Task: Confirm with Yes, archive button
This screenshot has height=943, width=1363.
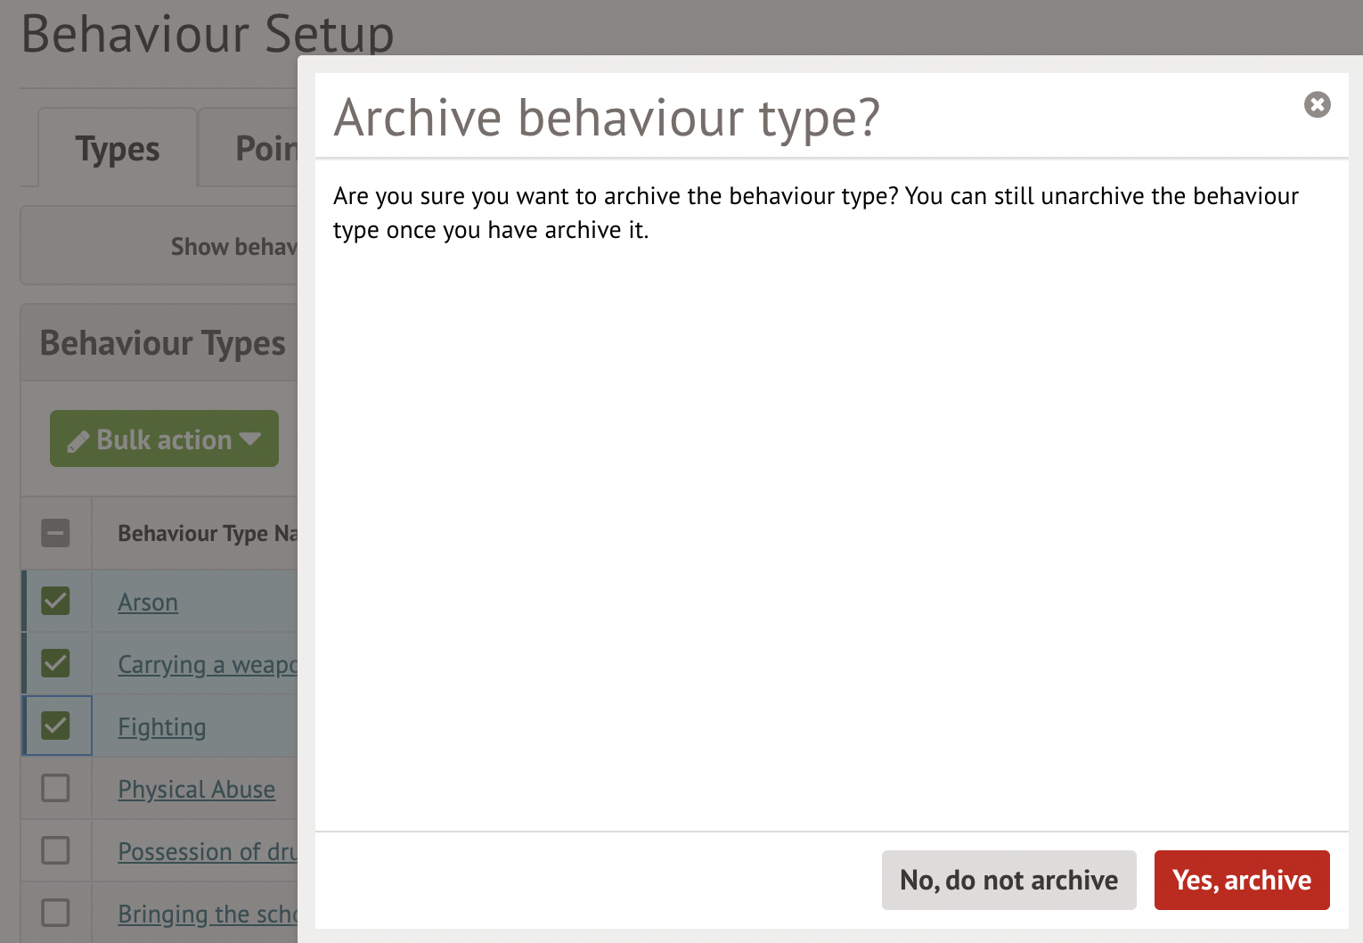Action: point(1241,880)
